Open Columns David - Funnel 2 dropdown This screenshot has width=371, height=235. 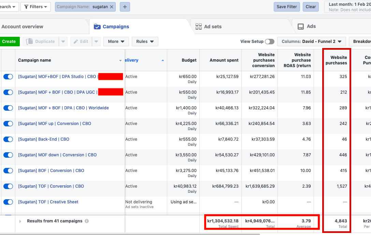tap(311, 42)
